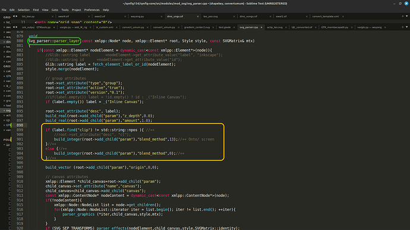
Task: Close the convert_template.xml tab
Action: point(343,17)
